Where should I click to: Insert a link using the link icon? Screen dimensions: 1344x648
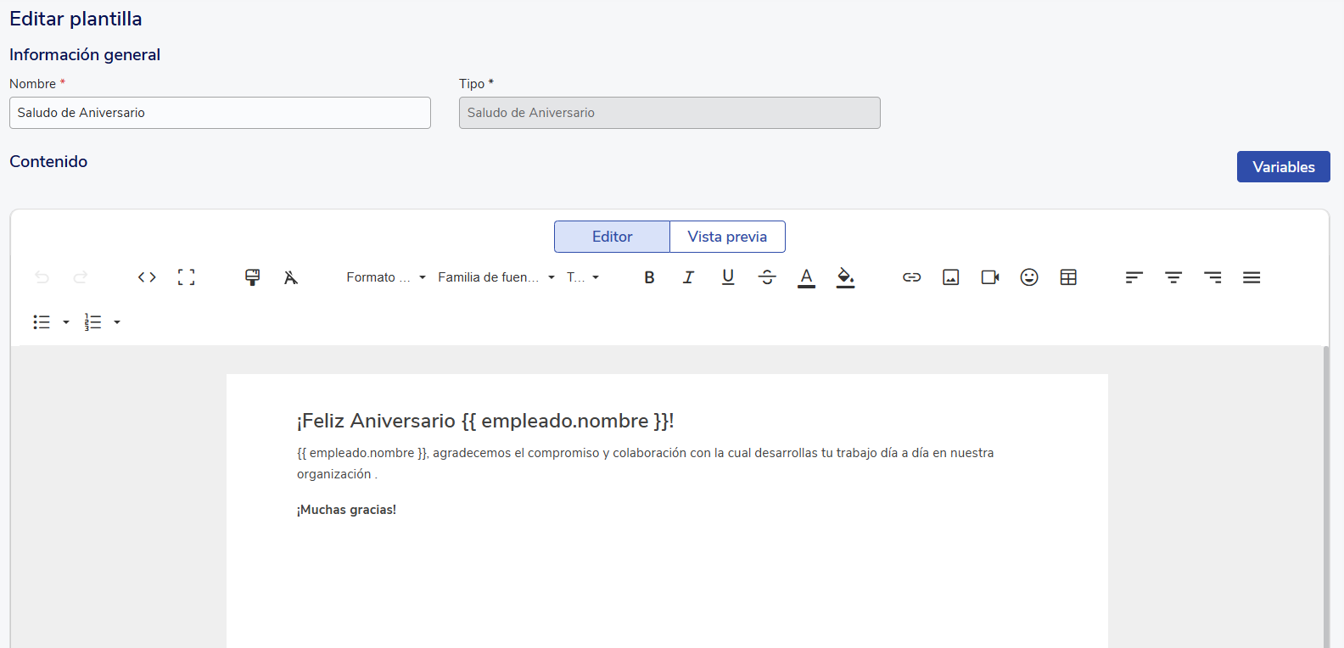[x=911, y=277]
